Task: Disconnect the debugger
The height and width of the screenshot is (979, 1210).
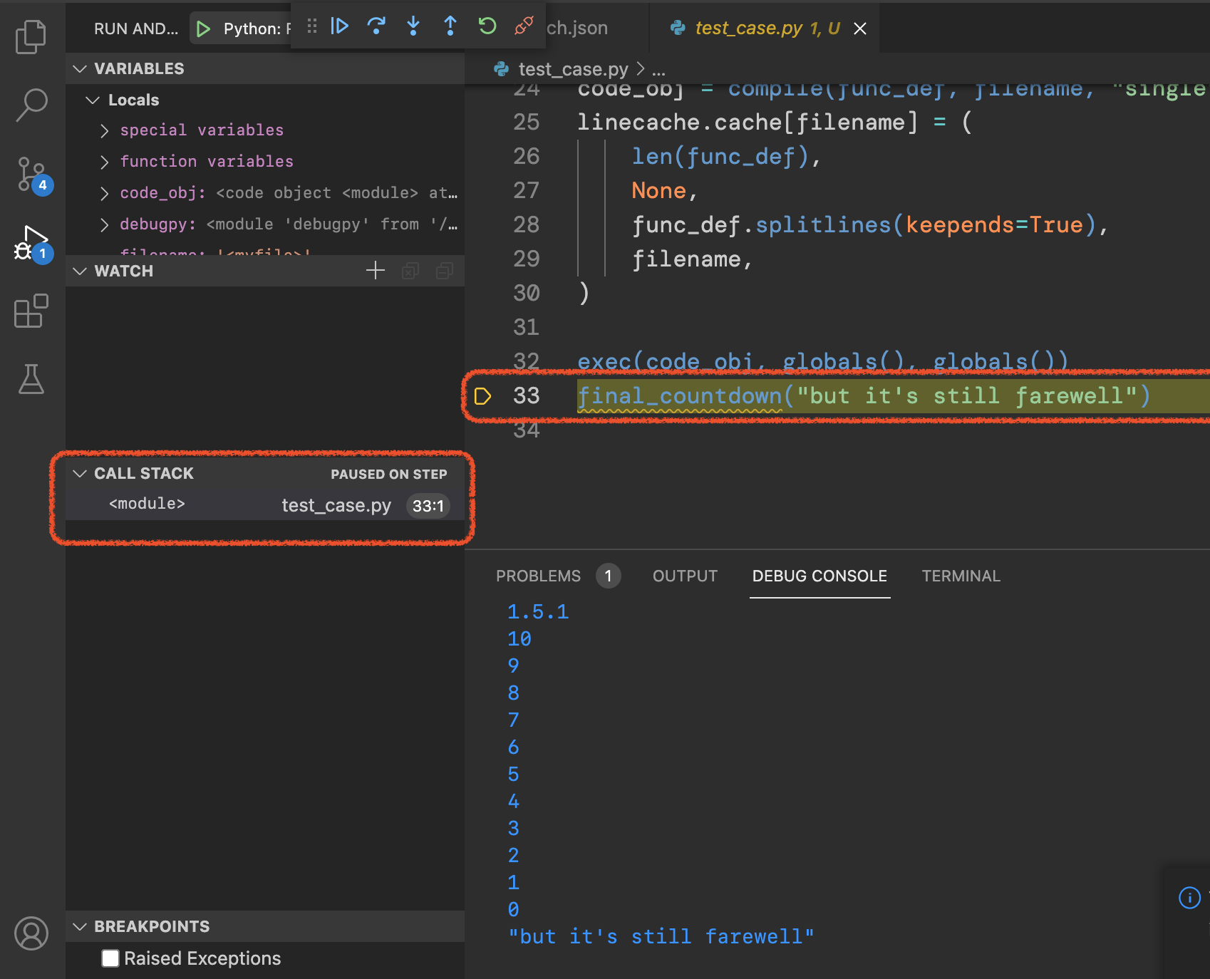Action: click(x=523, y=27)
